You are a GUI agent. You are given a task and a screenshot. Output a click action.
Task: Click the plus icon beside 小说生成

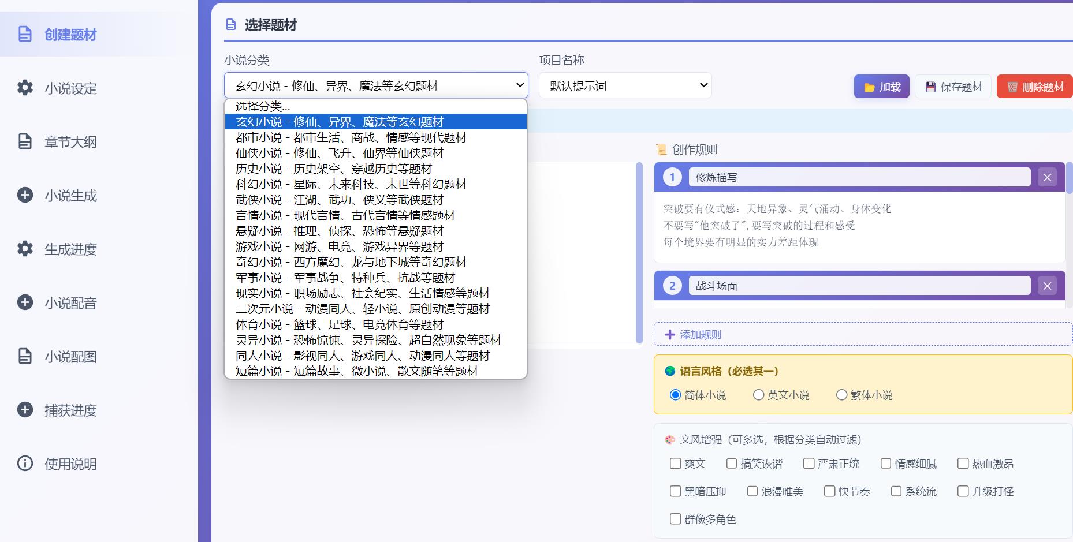(x=25, y=195)
